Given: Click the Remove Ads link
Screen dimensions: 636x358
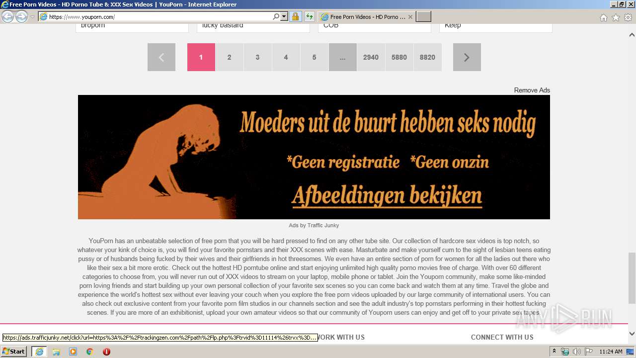Looking at the screenshot, I should 532,90.
